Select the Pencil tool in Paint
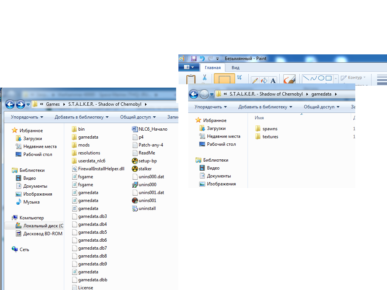Image resolution: width=387 pixels, height=290 pixels. click(255, 80)
